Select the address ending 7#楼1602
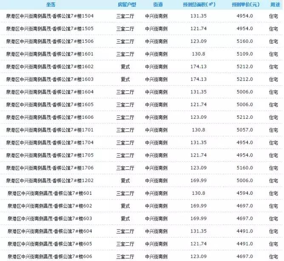This screenshot has width=284, height=261. pos(50,67)
